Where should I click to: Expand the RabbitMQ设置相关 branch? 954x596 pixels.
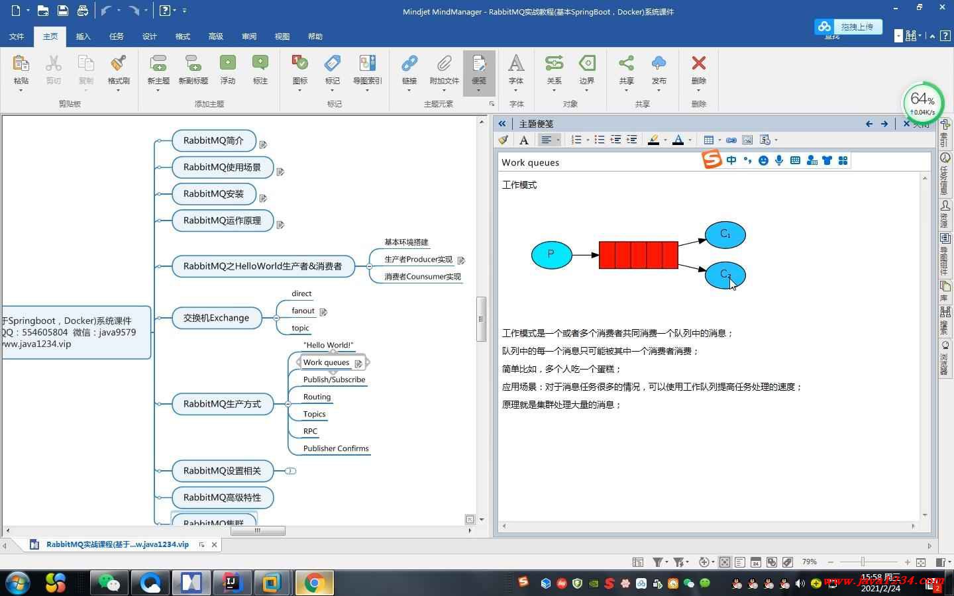click(x=290, y=471)
